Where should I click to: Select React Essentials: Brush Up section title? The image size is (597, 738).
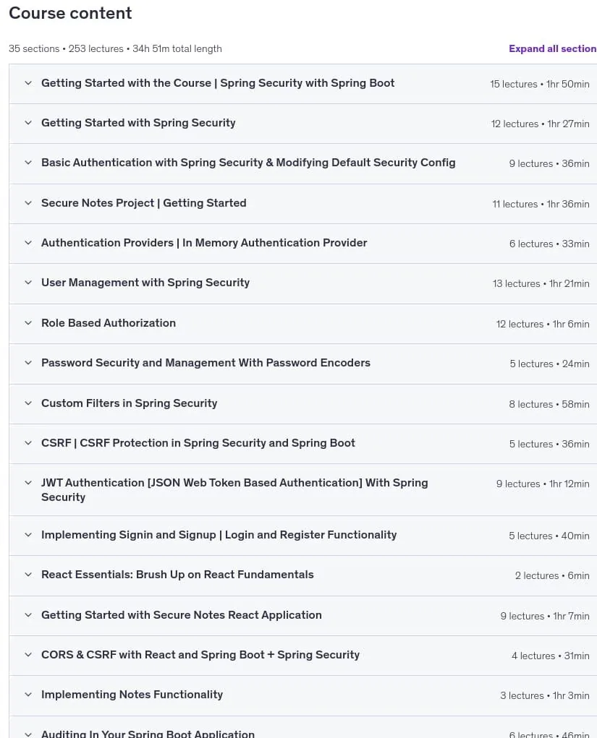[177, 575]
